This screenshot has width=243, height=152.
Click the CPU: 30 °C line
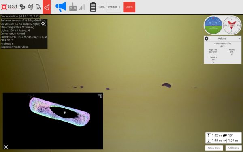tap(7, 40)
